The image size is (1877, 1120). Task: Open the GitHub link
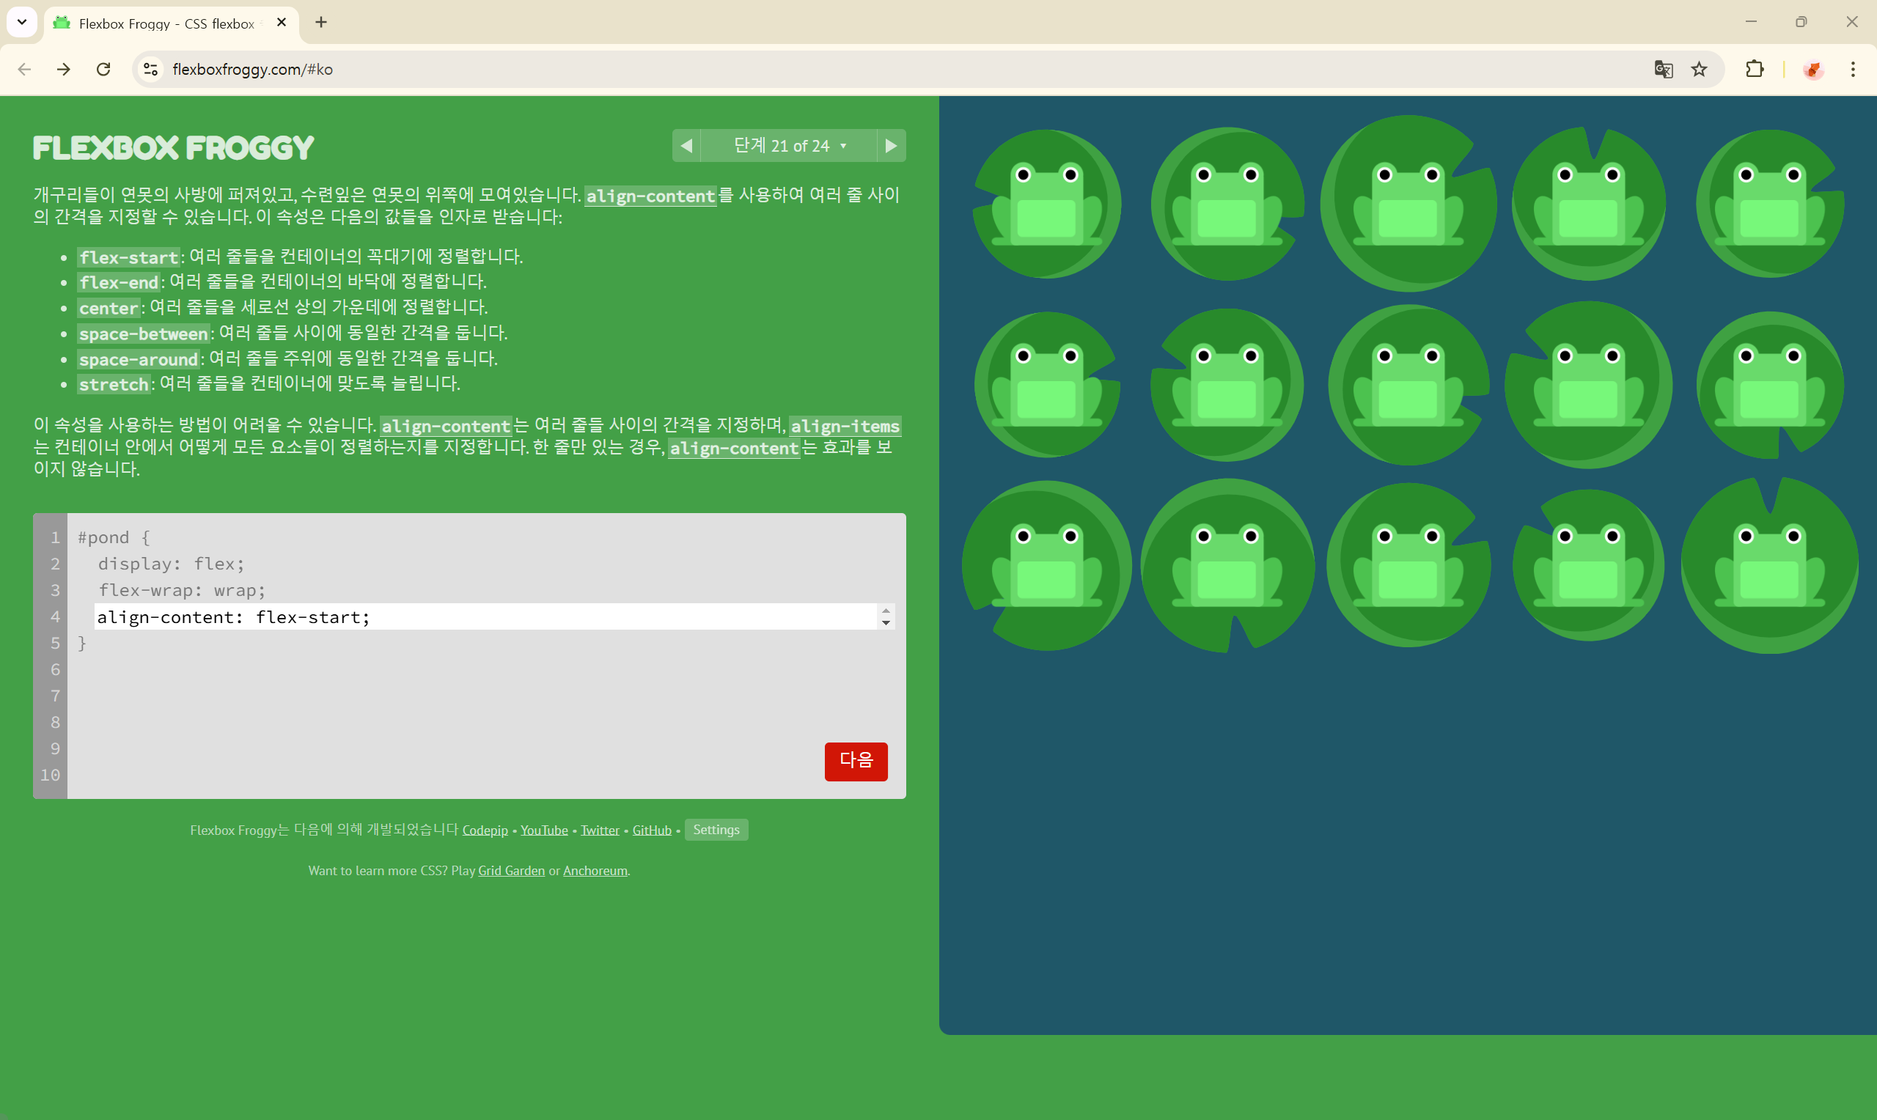[651, 830]
